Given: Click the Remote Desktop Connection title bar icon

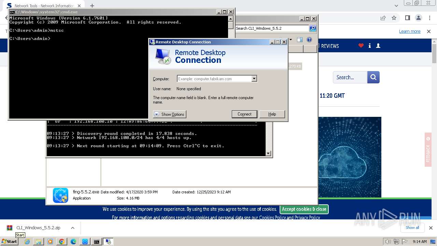Looking at the screenshot, I should [x=152, y=42].
